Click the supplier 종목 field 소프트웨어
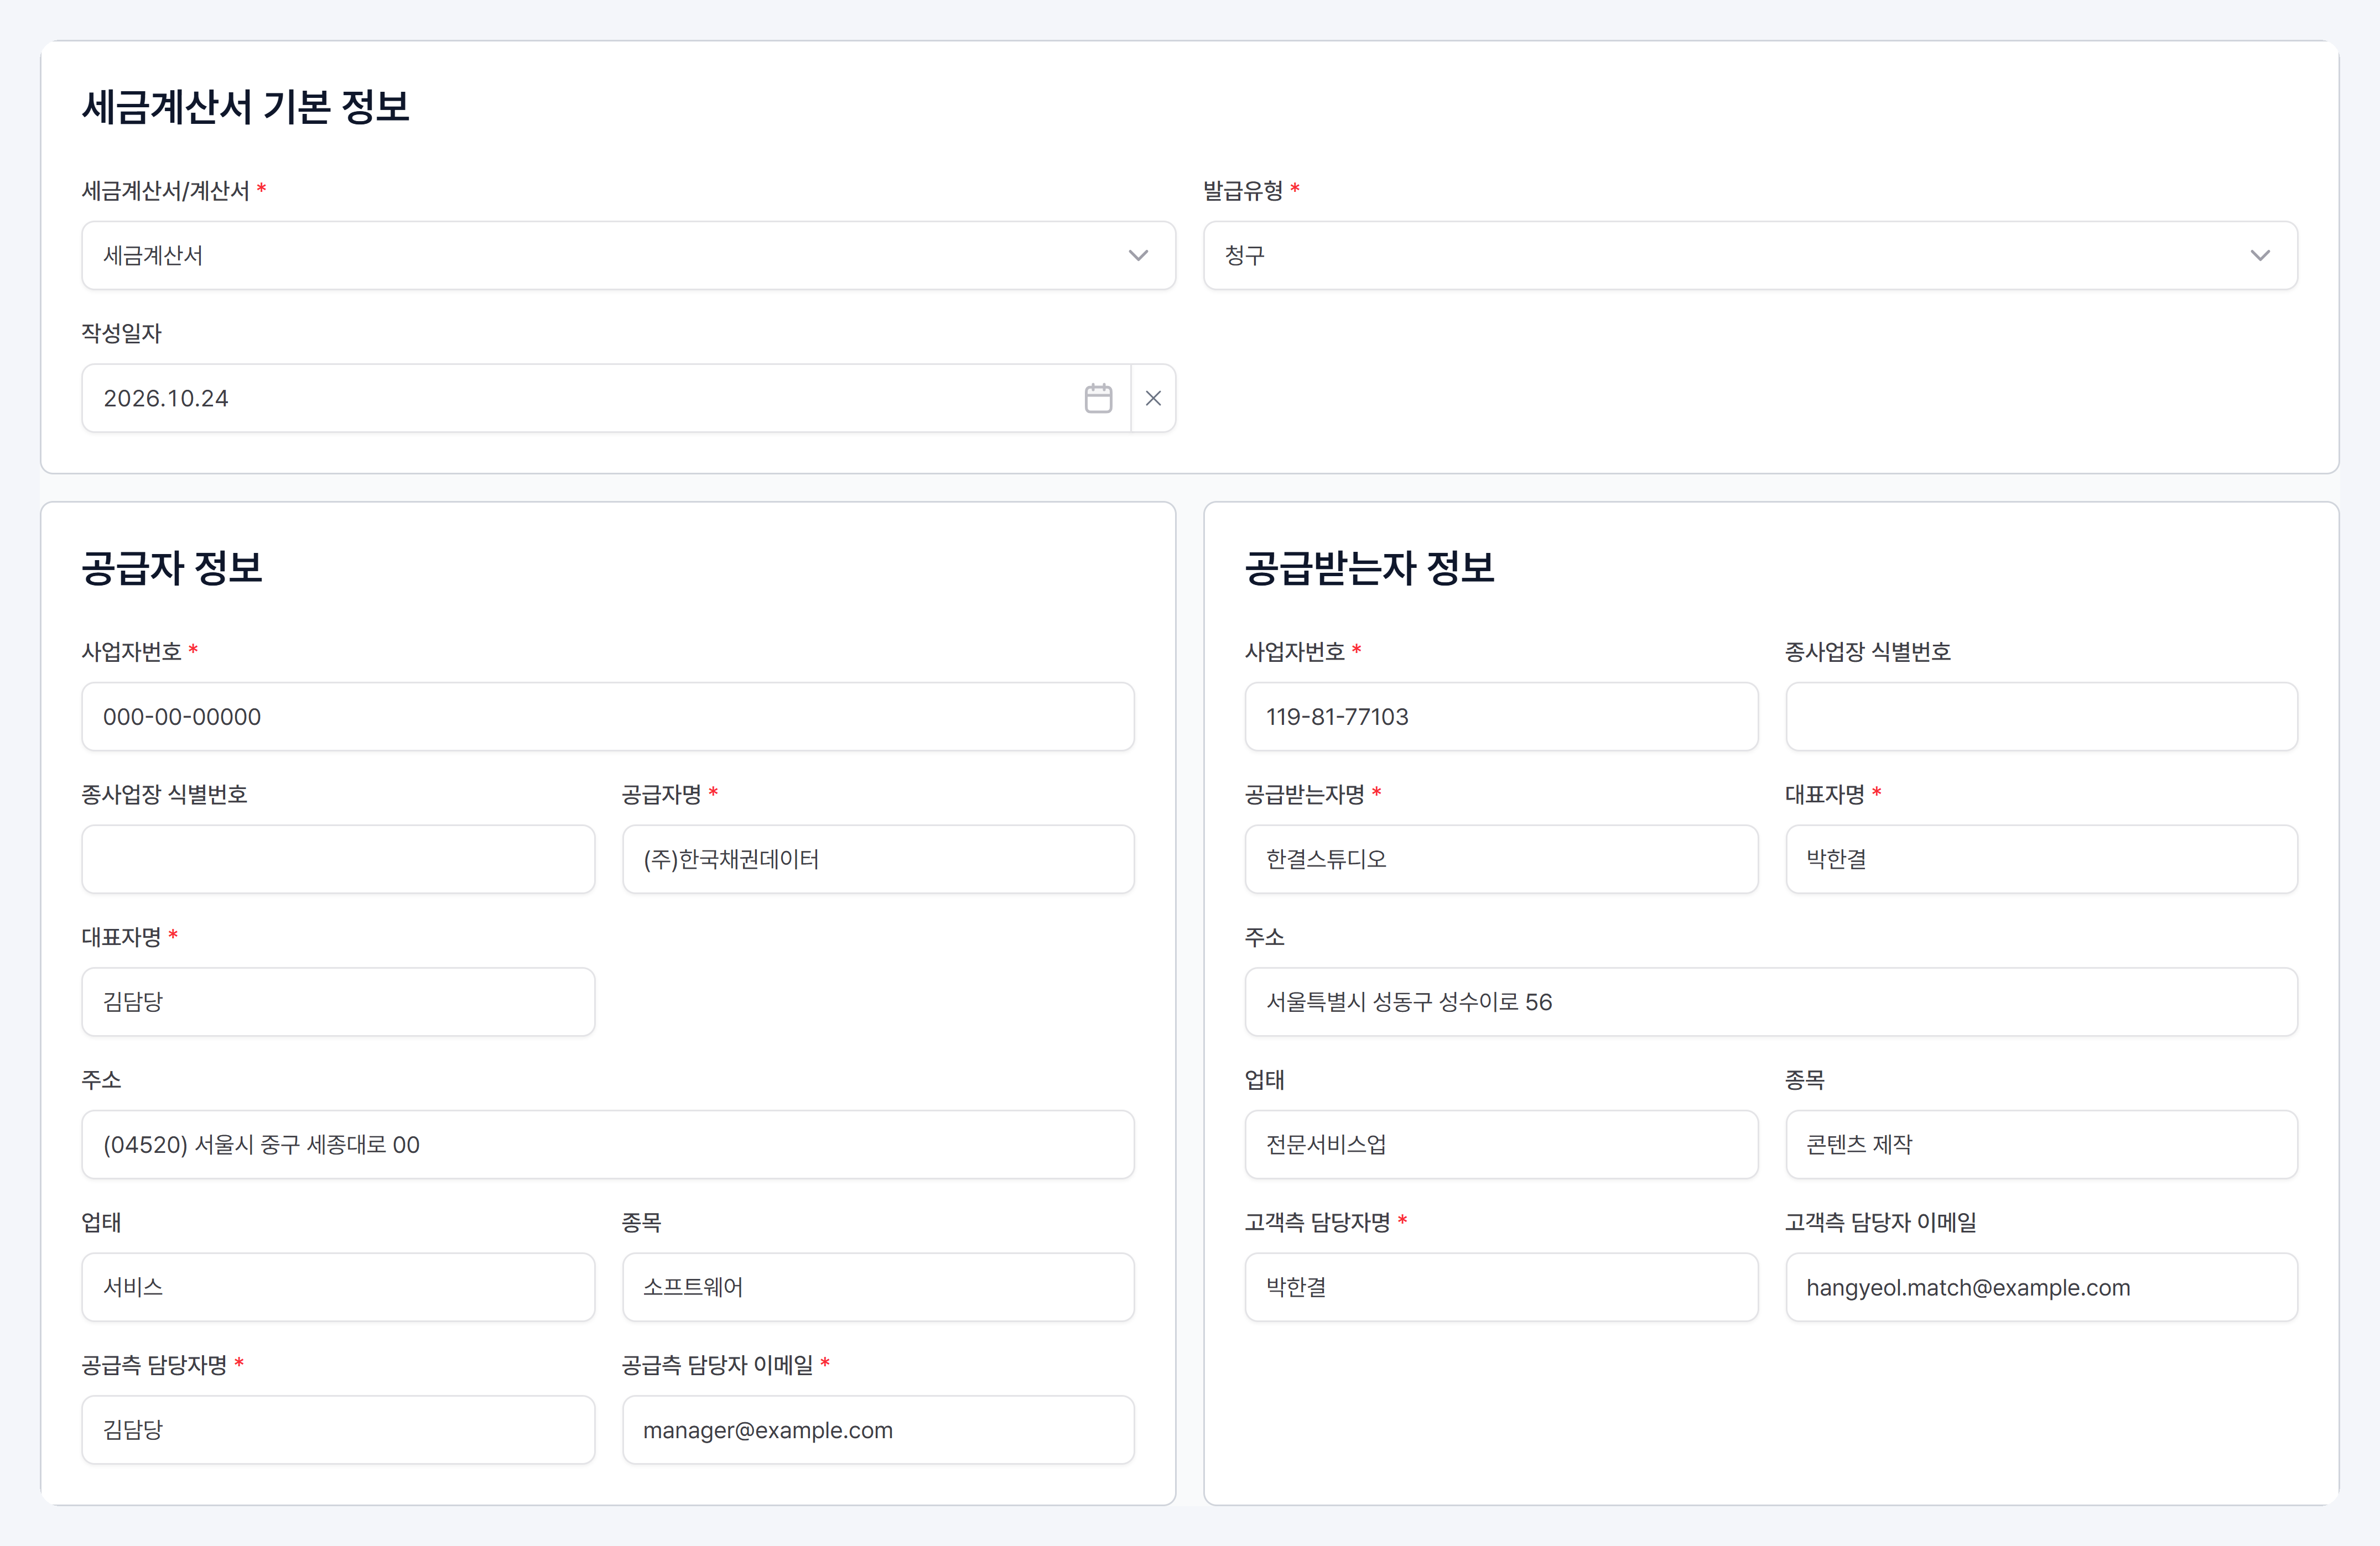This screenshot has width=2380, height=1546. click(x=878, y=1287)
